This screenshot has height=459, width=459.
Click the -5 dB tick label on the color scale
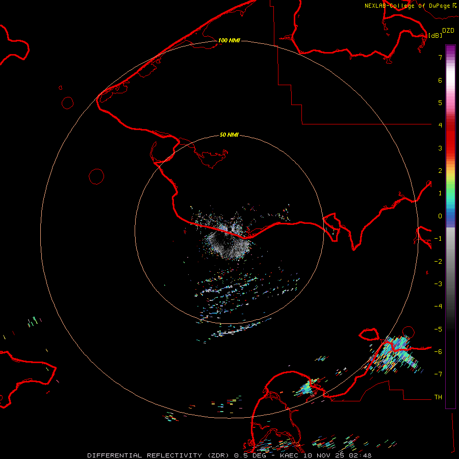[x=438, y=329]
